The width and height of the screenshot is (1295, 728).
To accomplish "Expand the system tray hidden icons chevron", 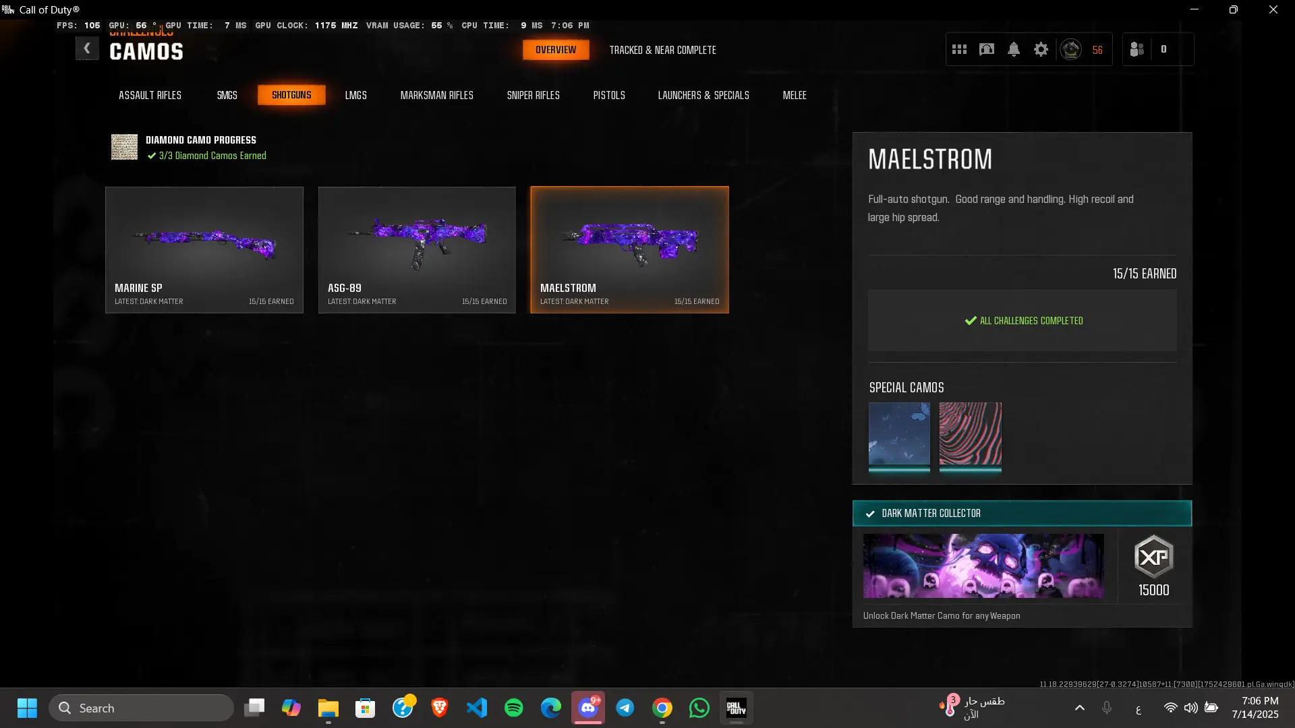I will tap(1079, 708).
